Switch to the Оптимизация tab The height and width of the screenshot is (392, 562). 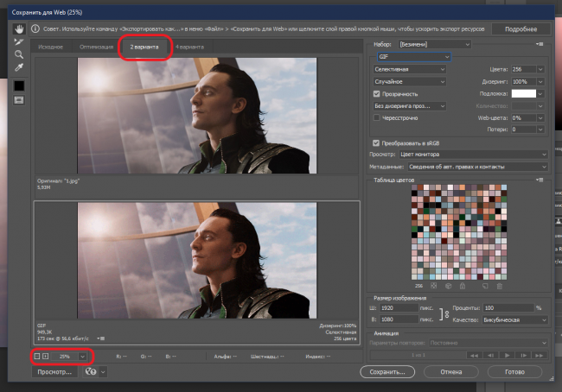pyautogui.click(x=96, y=47)
